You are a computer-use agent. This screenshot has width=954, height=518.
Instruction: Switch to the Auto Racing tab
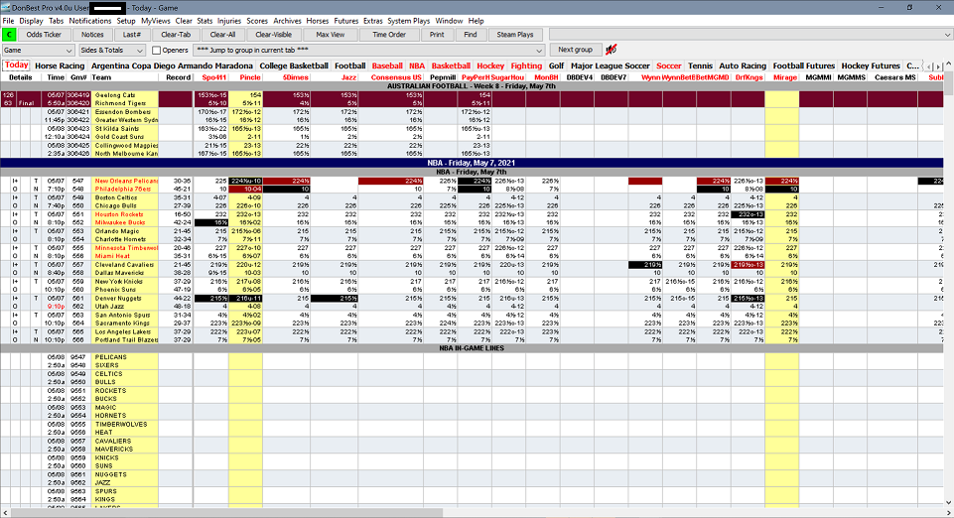(x=743, y=65)
